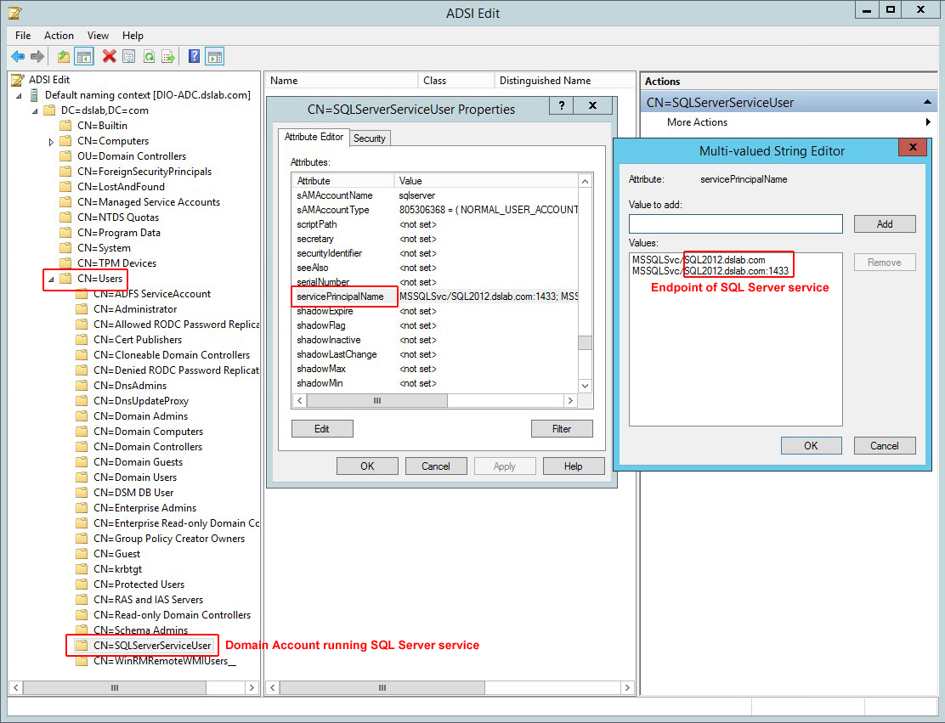The image size is (945, 723).
Task: Open Properties via the toolbar icon
Action: click(x=129, y=57)
